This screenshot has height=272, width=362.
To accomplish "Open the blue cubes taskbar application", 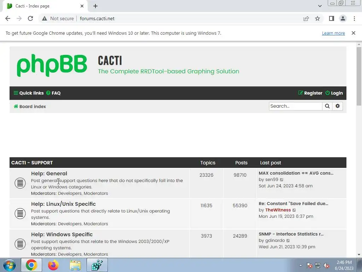I will point(97,265).
